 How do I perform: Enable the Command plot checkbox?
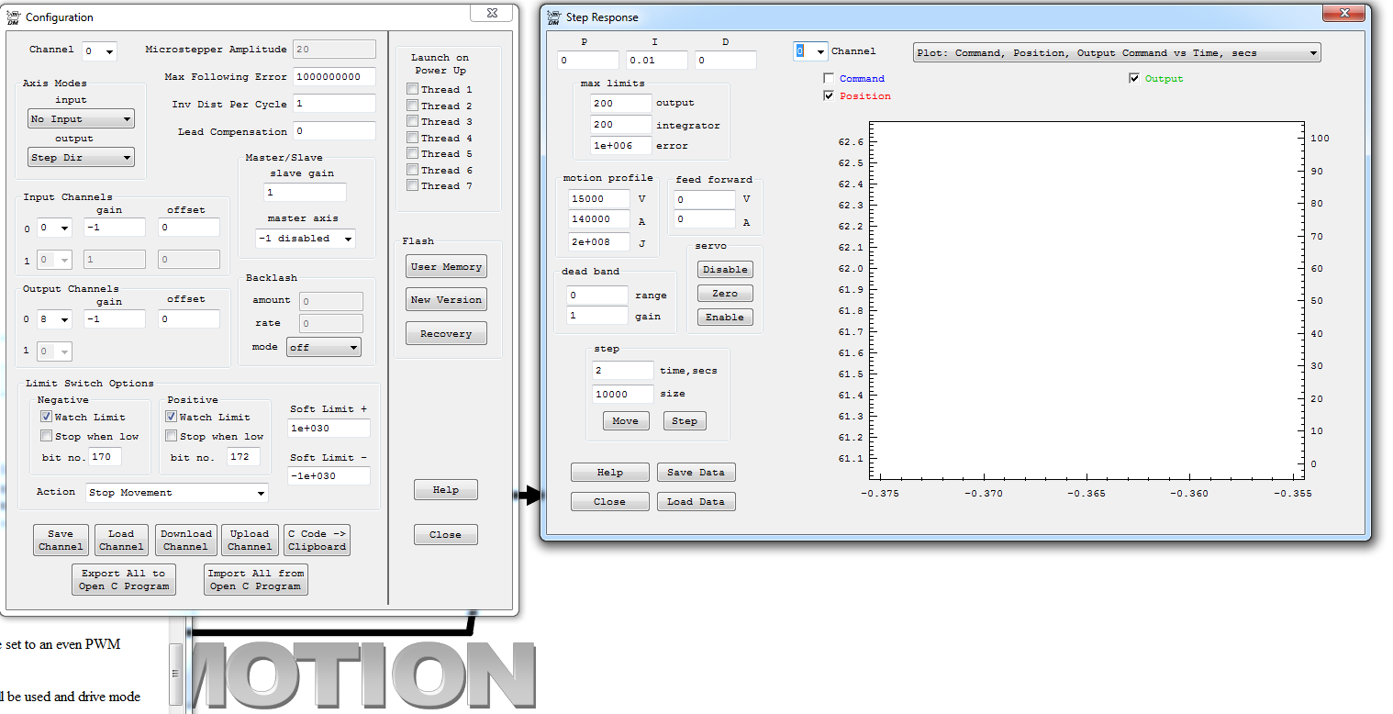click(830, 79)
